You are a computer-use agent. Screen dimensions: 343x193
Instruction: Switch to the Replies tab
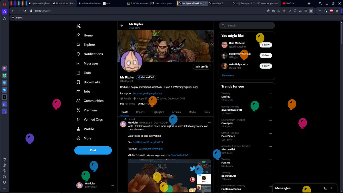pos(140,112)
